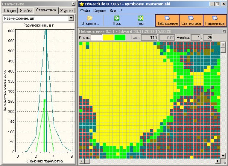Open the Файл menu

pos(85,11)
